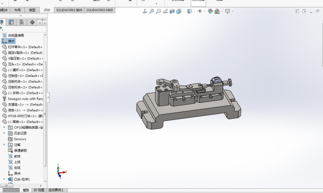
Task: Select the 前视 plane
Action: pos(14,156)
